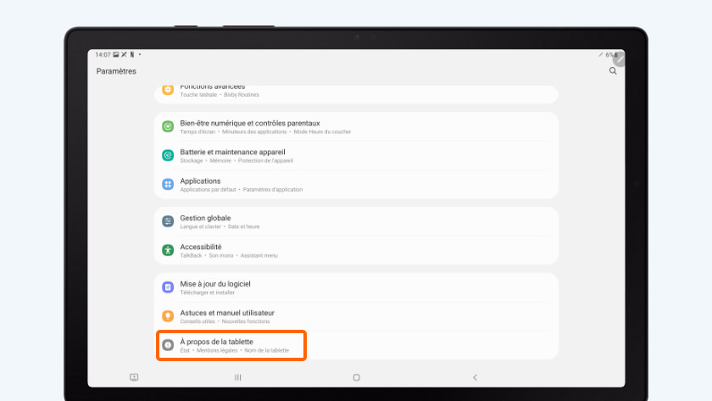Viewport: 712px width, 401px height.
Task: Tap the recent apps navigation button
Action: [x=237, y=377]
